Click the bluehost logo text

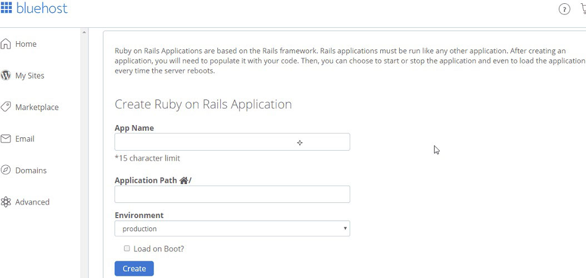42,7
